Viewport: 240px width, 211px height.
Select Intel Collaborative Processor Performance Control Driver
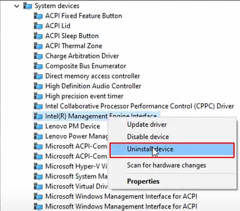140,106
